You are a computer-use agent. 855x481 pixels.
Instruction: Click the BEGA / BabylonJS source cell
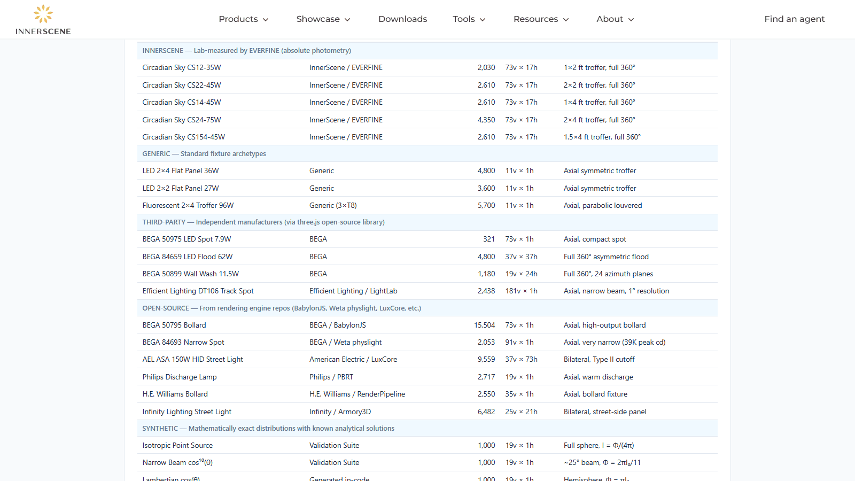338,325
